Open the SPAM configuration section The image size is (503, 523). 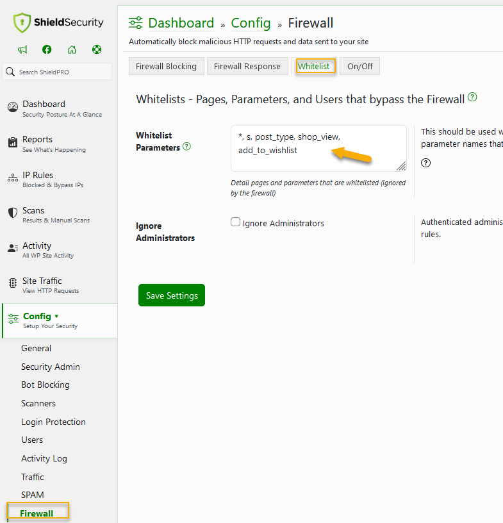click(x=33, y=494)
